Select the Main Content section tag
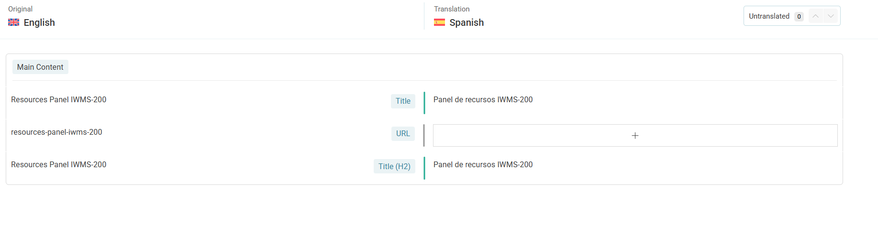 [x=40, y=67]
